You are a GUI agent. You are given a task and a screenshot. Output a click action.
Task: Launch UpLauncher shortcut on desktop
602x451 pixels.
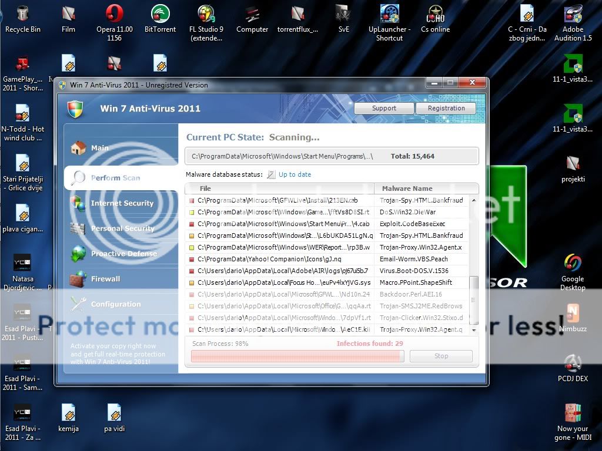[389, 23]
